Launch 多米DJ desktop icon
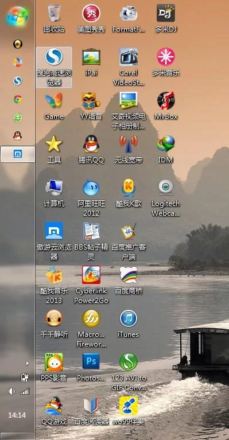 165,19
